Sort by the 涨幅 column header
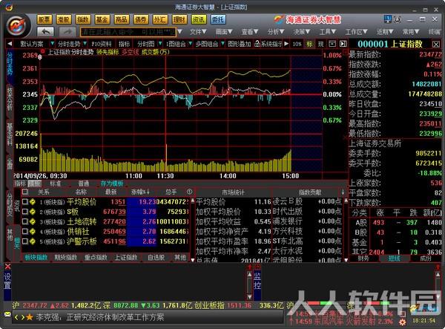 pyautogui.click(x=140, y=192)
